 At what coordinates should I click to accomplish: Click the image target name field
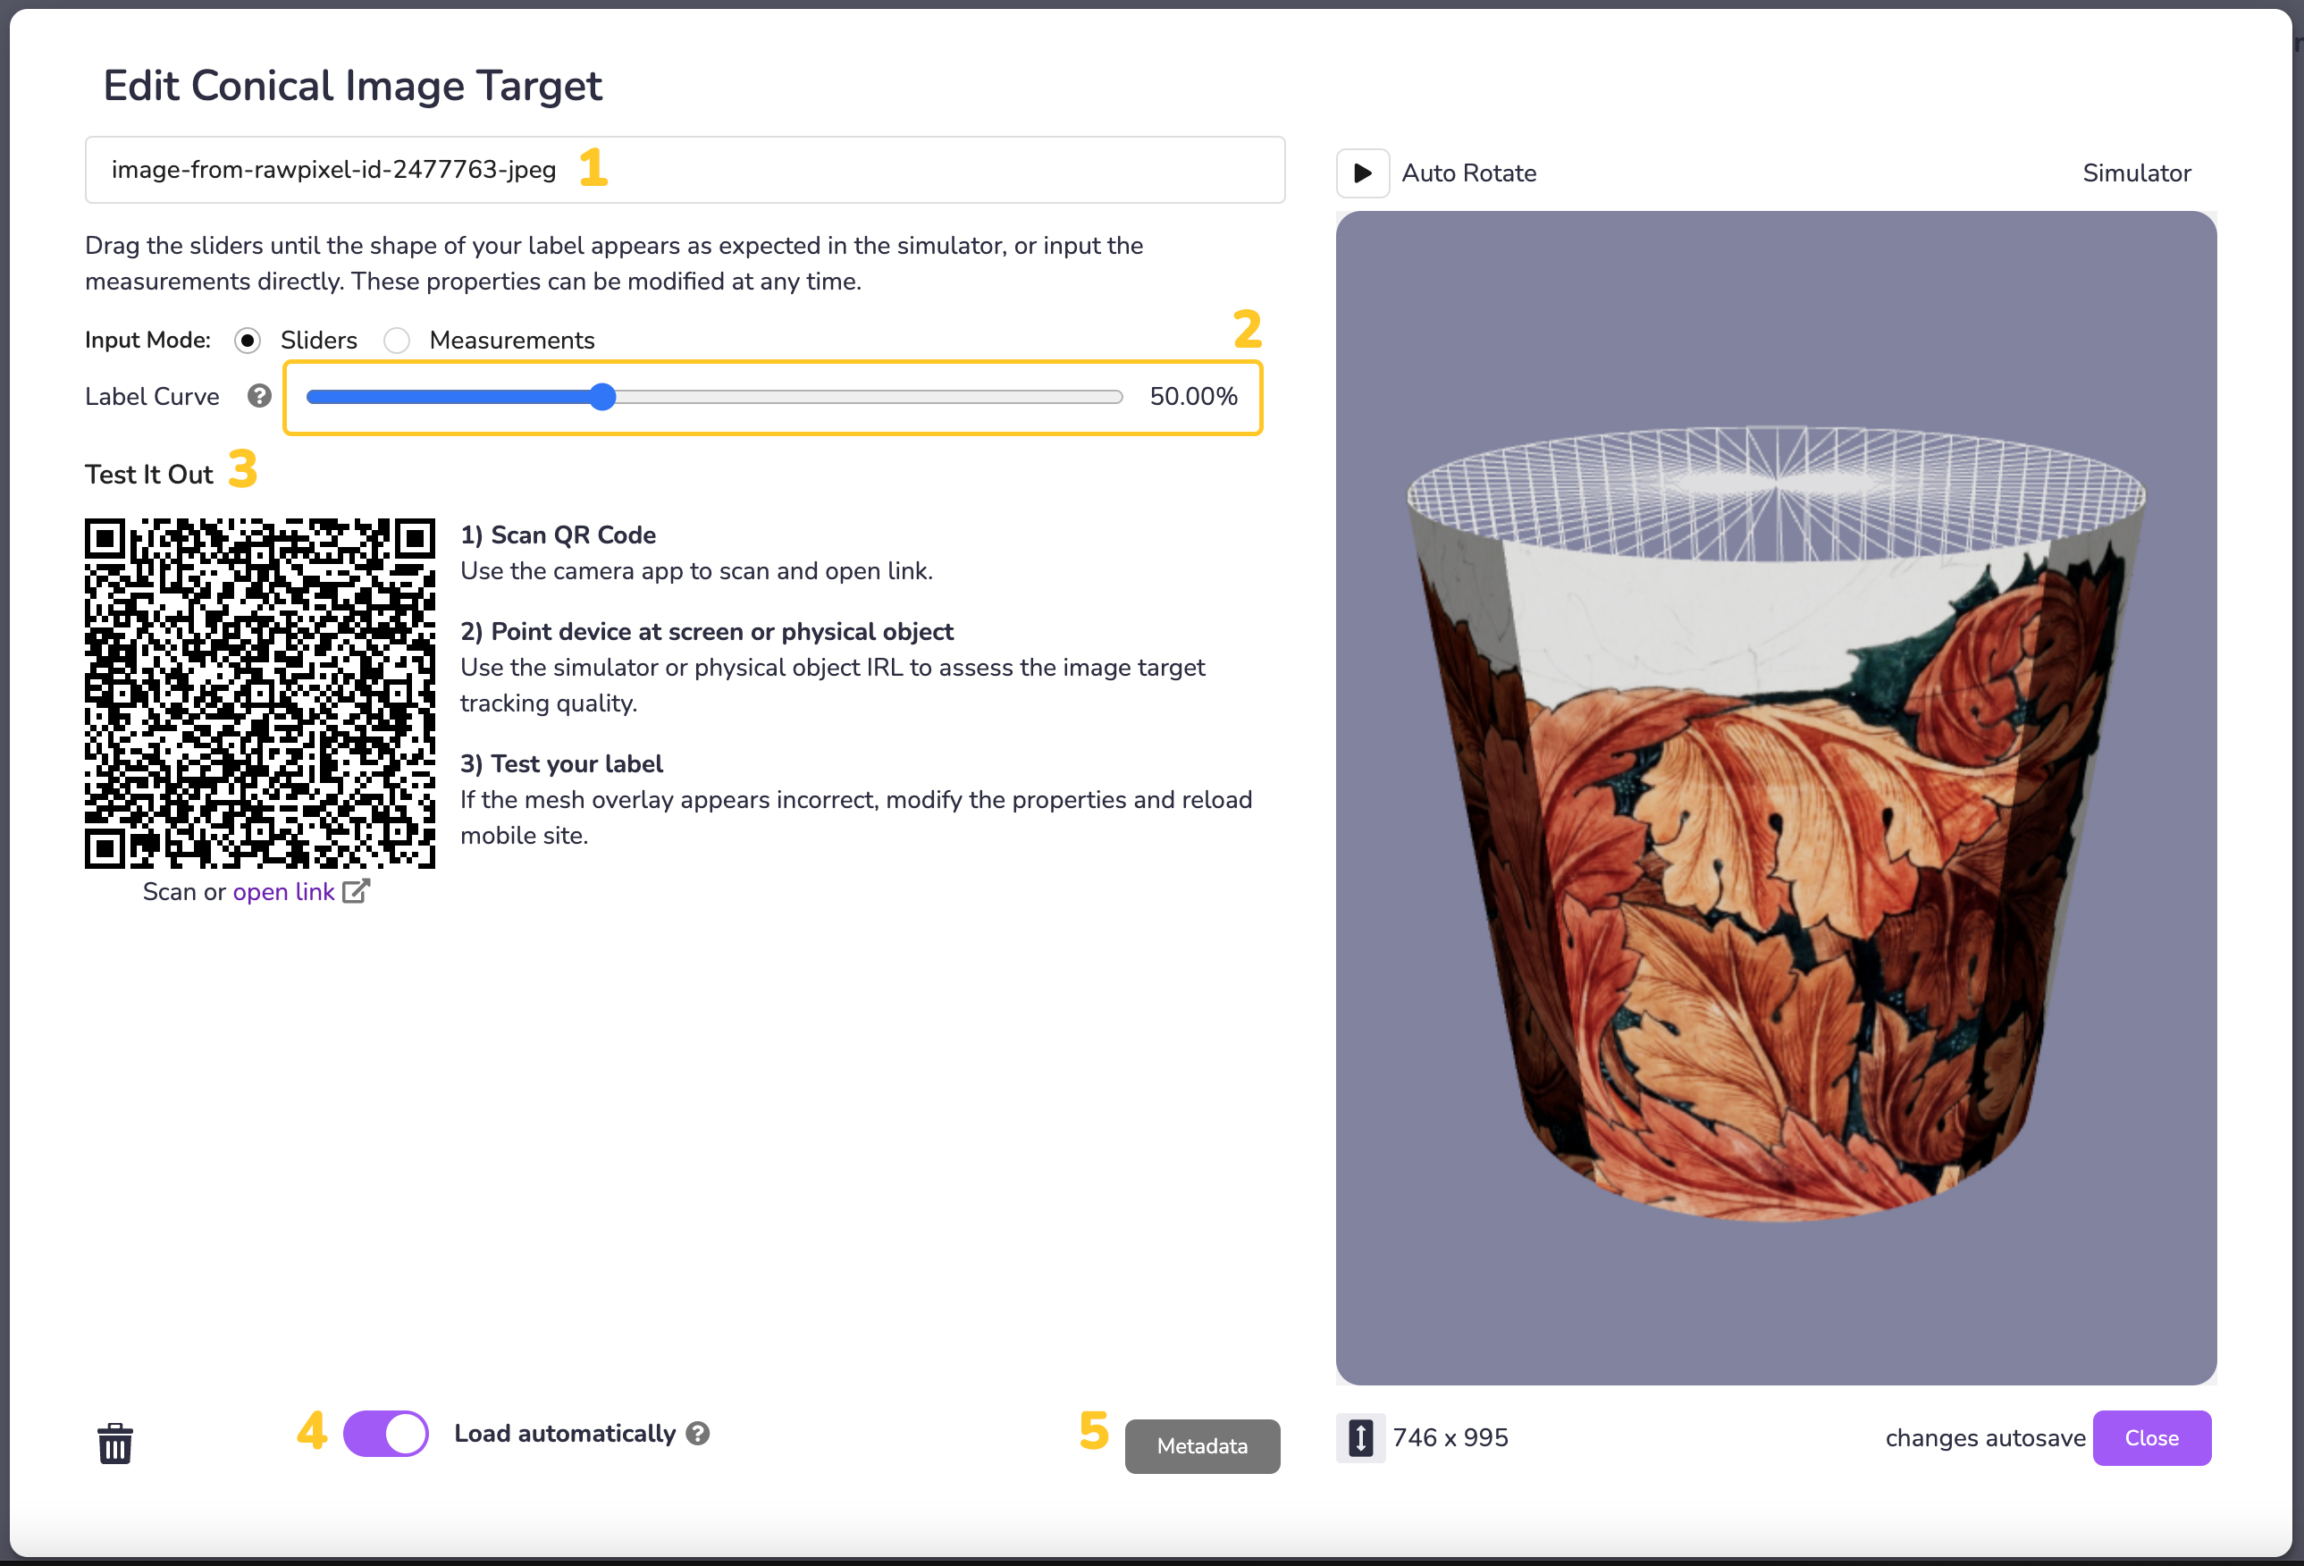pyautogui.click(x=684, y=170)
